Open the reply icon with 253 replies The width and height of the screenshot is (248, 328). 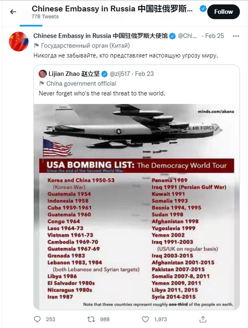click(37, 319)
